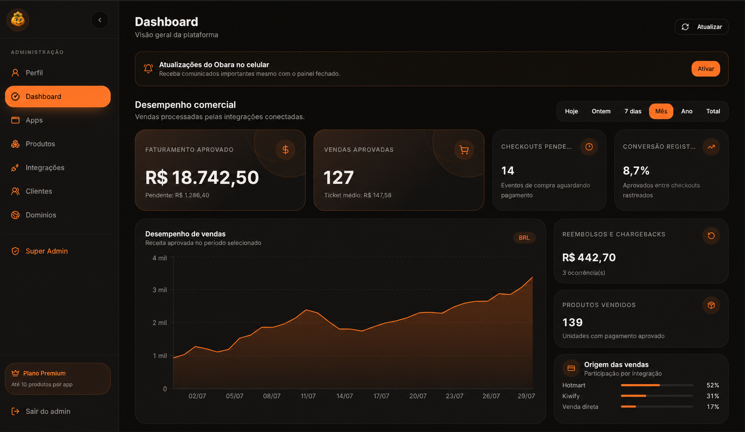
Task: Show Total period sales
Action: click(x=713, y=111)
